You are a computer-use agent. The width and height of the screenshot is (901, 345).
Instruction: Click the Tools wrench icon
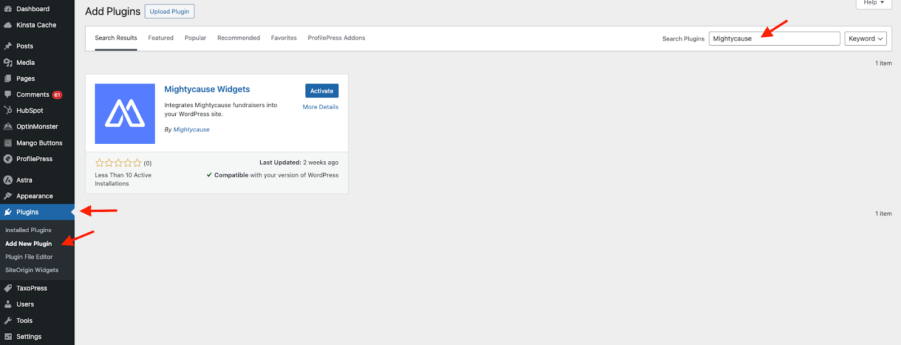[x=8, y=321]
